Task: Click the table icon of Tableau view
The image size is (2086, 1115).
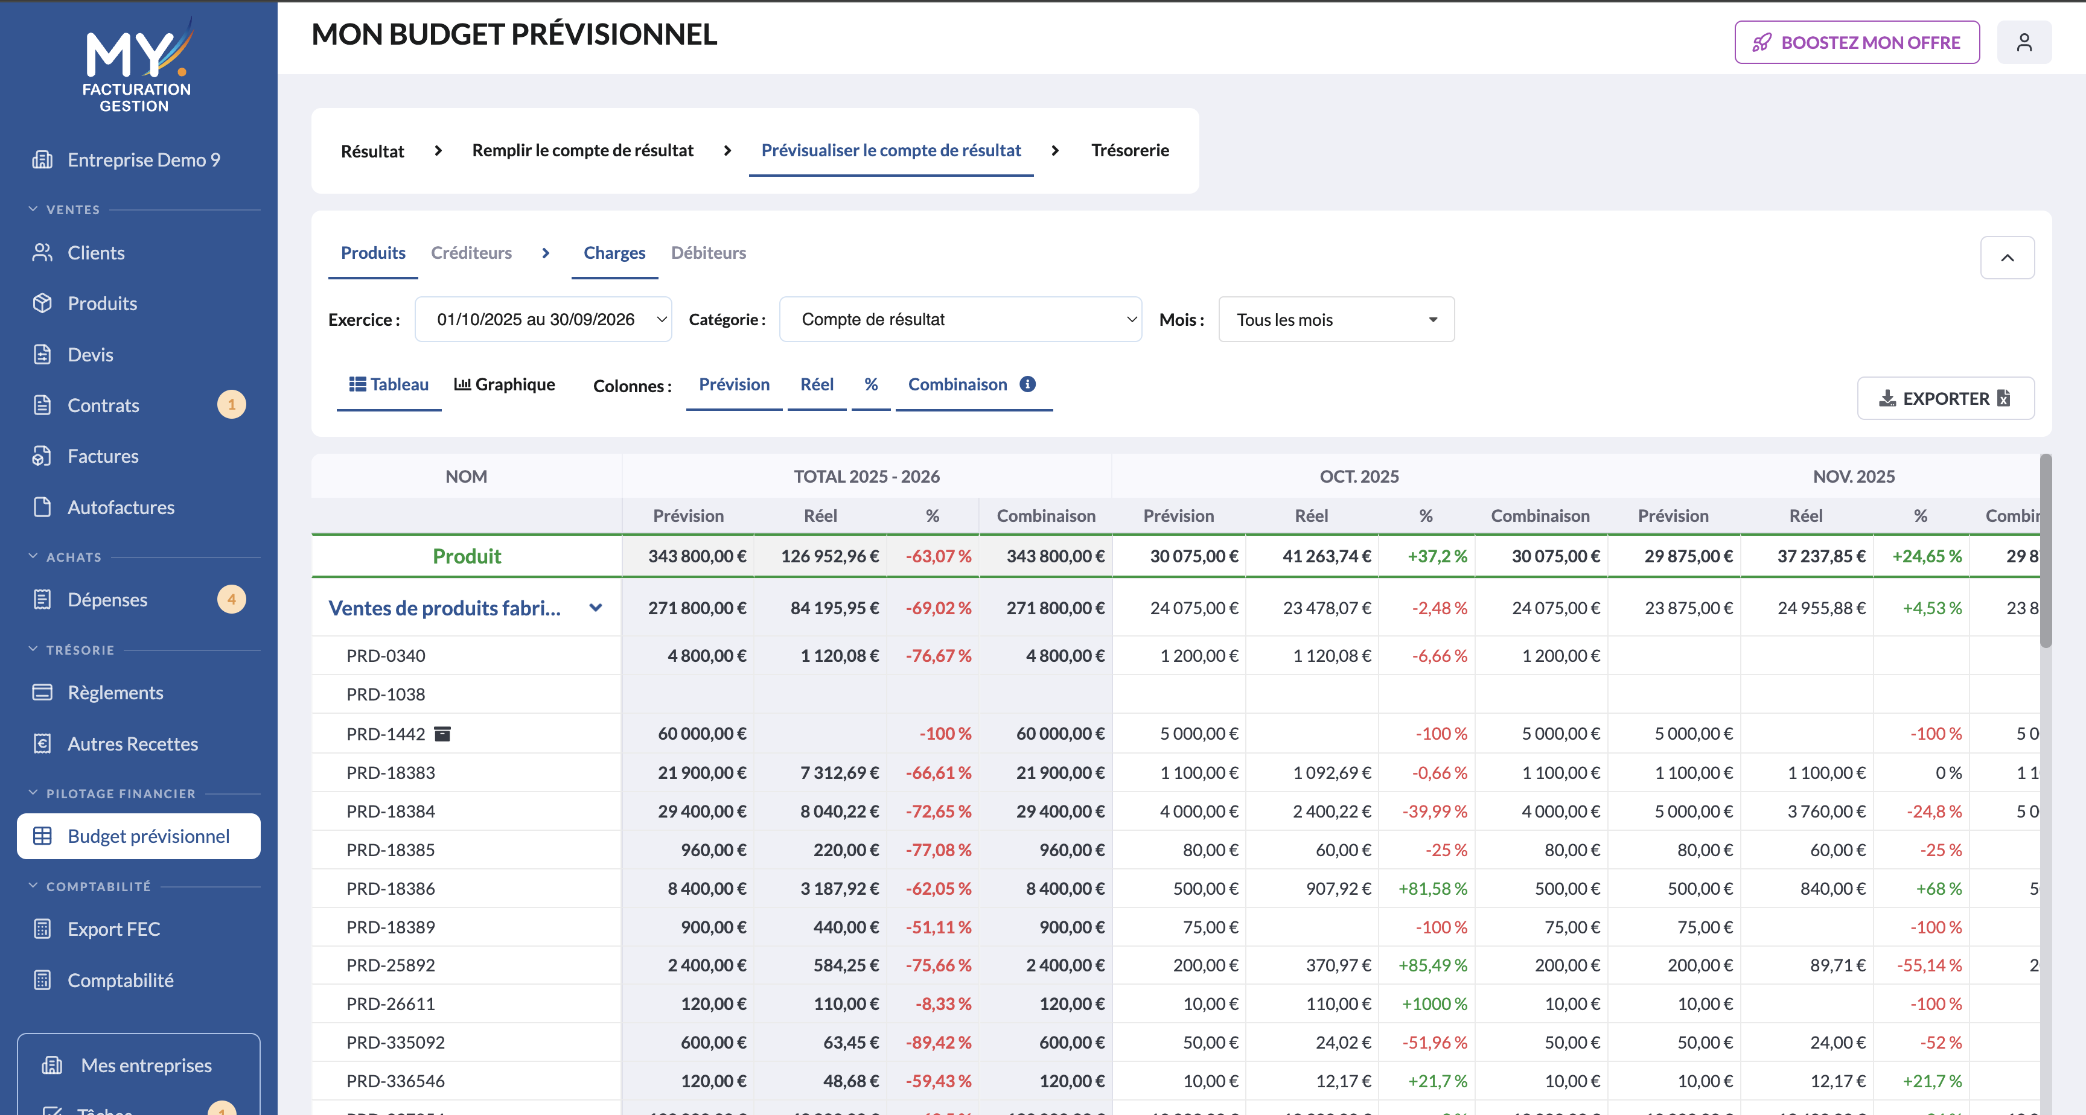Action: (357, 384)
